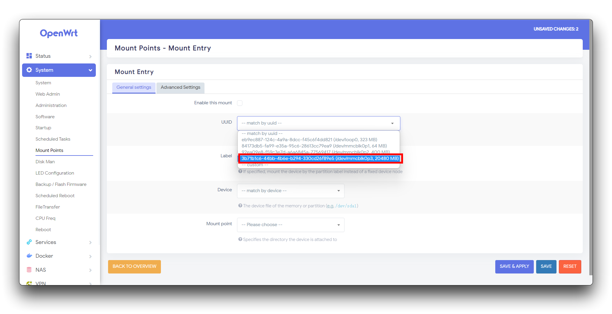Open Web Admin page

pyautogui.click(x=48, y=94)
